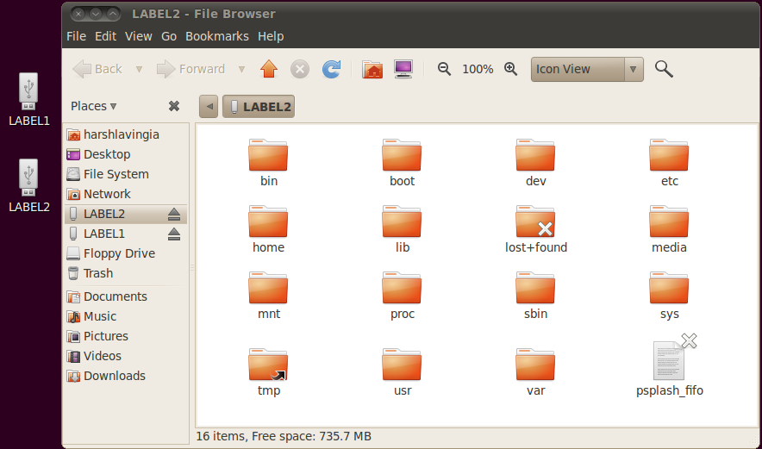Image resolution: width=762 pixels, height=449 pixels.
Task: Select the var folder
Action: [x=535, y=372]
